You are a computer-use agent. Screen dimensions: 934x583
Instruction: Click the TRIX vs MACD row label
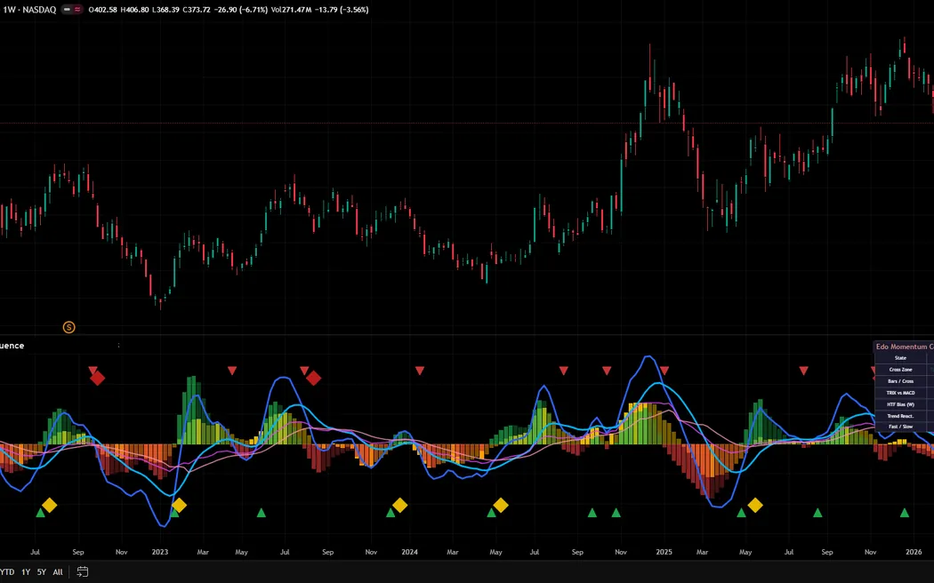[900, 393]
